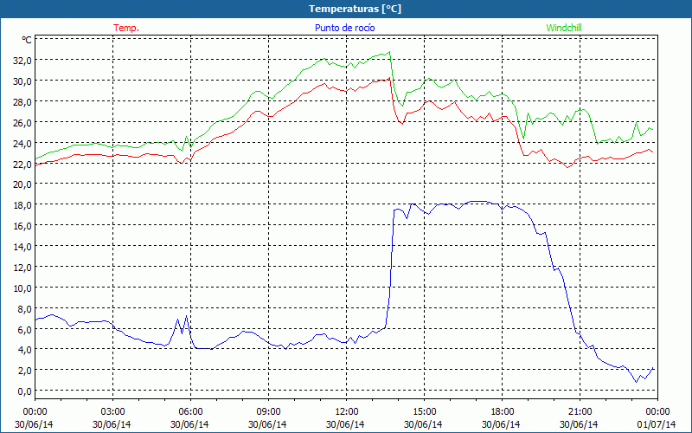Image resolution: width=692 pixels, height=433 pixels.
Task: Click the 12:00 time axis label
Action: [x=347, y=412]
